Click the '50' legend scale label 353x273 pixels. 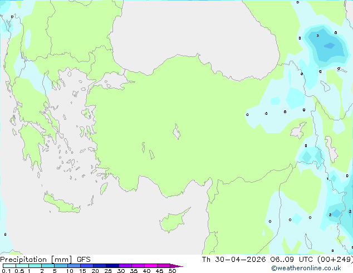(x=172, y=271)
